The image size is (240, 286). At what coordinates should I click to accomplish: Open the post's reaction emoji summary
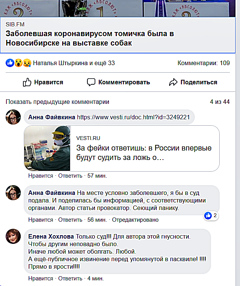point(18,63)
